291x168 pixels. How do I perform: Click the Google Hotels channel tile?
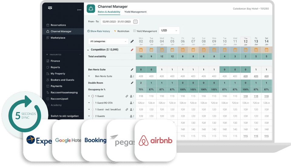67,140
